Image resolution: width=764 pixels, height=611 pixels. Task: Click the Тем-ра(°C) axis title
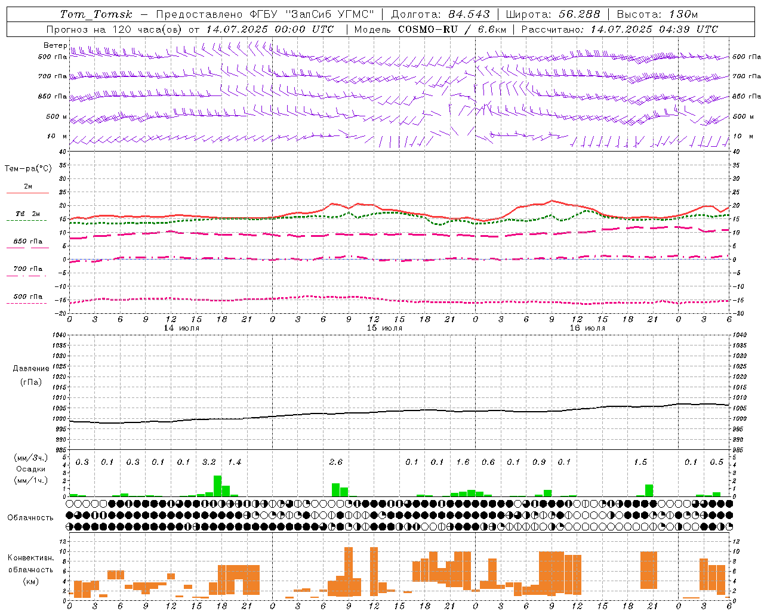tap(28, 168)
